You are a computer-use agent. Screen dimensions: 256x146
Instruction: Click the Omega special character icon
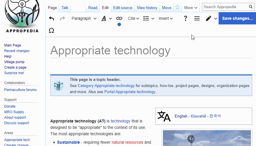pyautogui.click(x=51, y=31)
